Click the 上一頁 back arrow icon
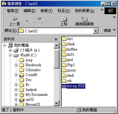The height and width of the screenshot is (114, 118). 15,19
